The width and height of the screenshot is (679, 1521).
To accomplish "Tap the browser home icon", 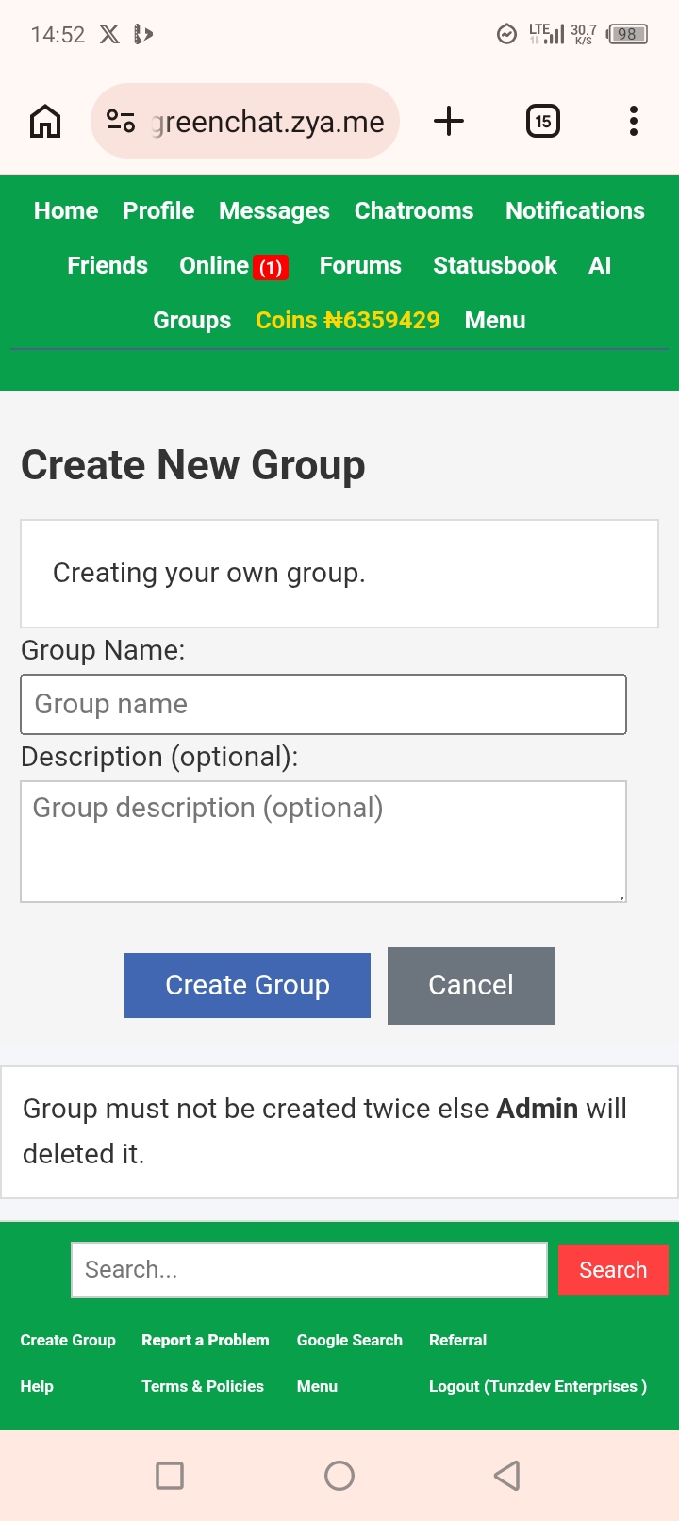I will click(x=45, y=122).
